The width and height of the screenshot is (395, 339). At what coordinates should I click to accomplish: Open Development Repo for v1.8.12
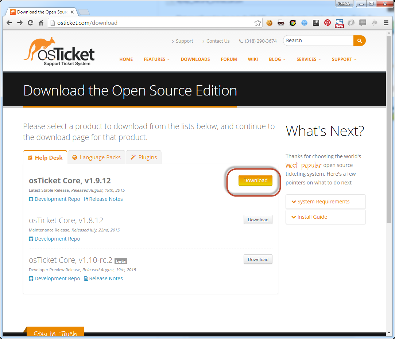[54, 239]
